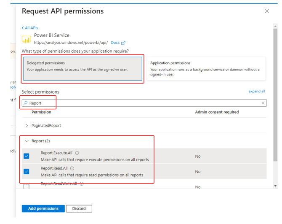Click info icon next to Report.Read.All
The width and height of the screenshot is (282, 224).
(x=72, y=168)
